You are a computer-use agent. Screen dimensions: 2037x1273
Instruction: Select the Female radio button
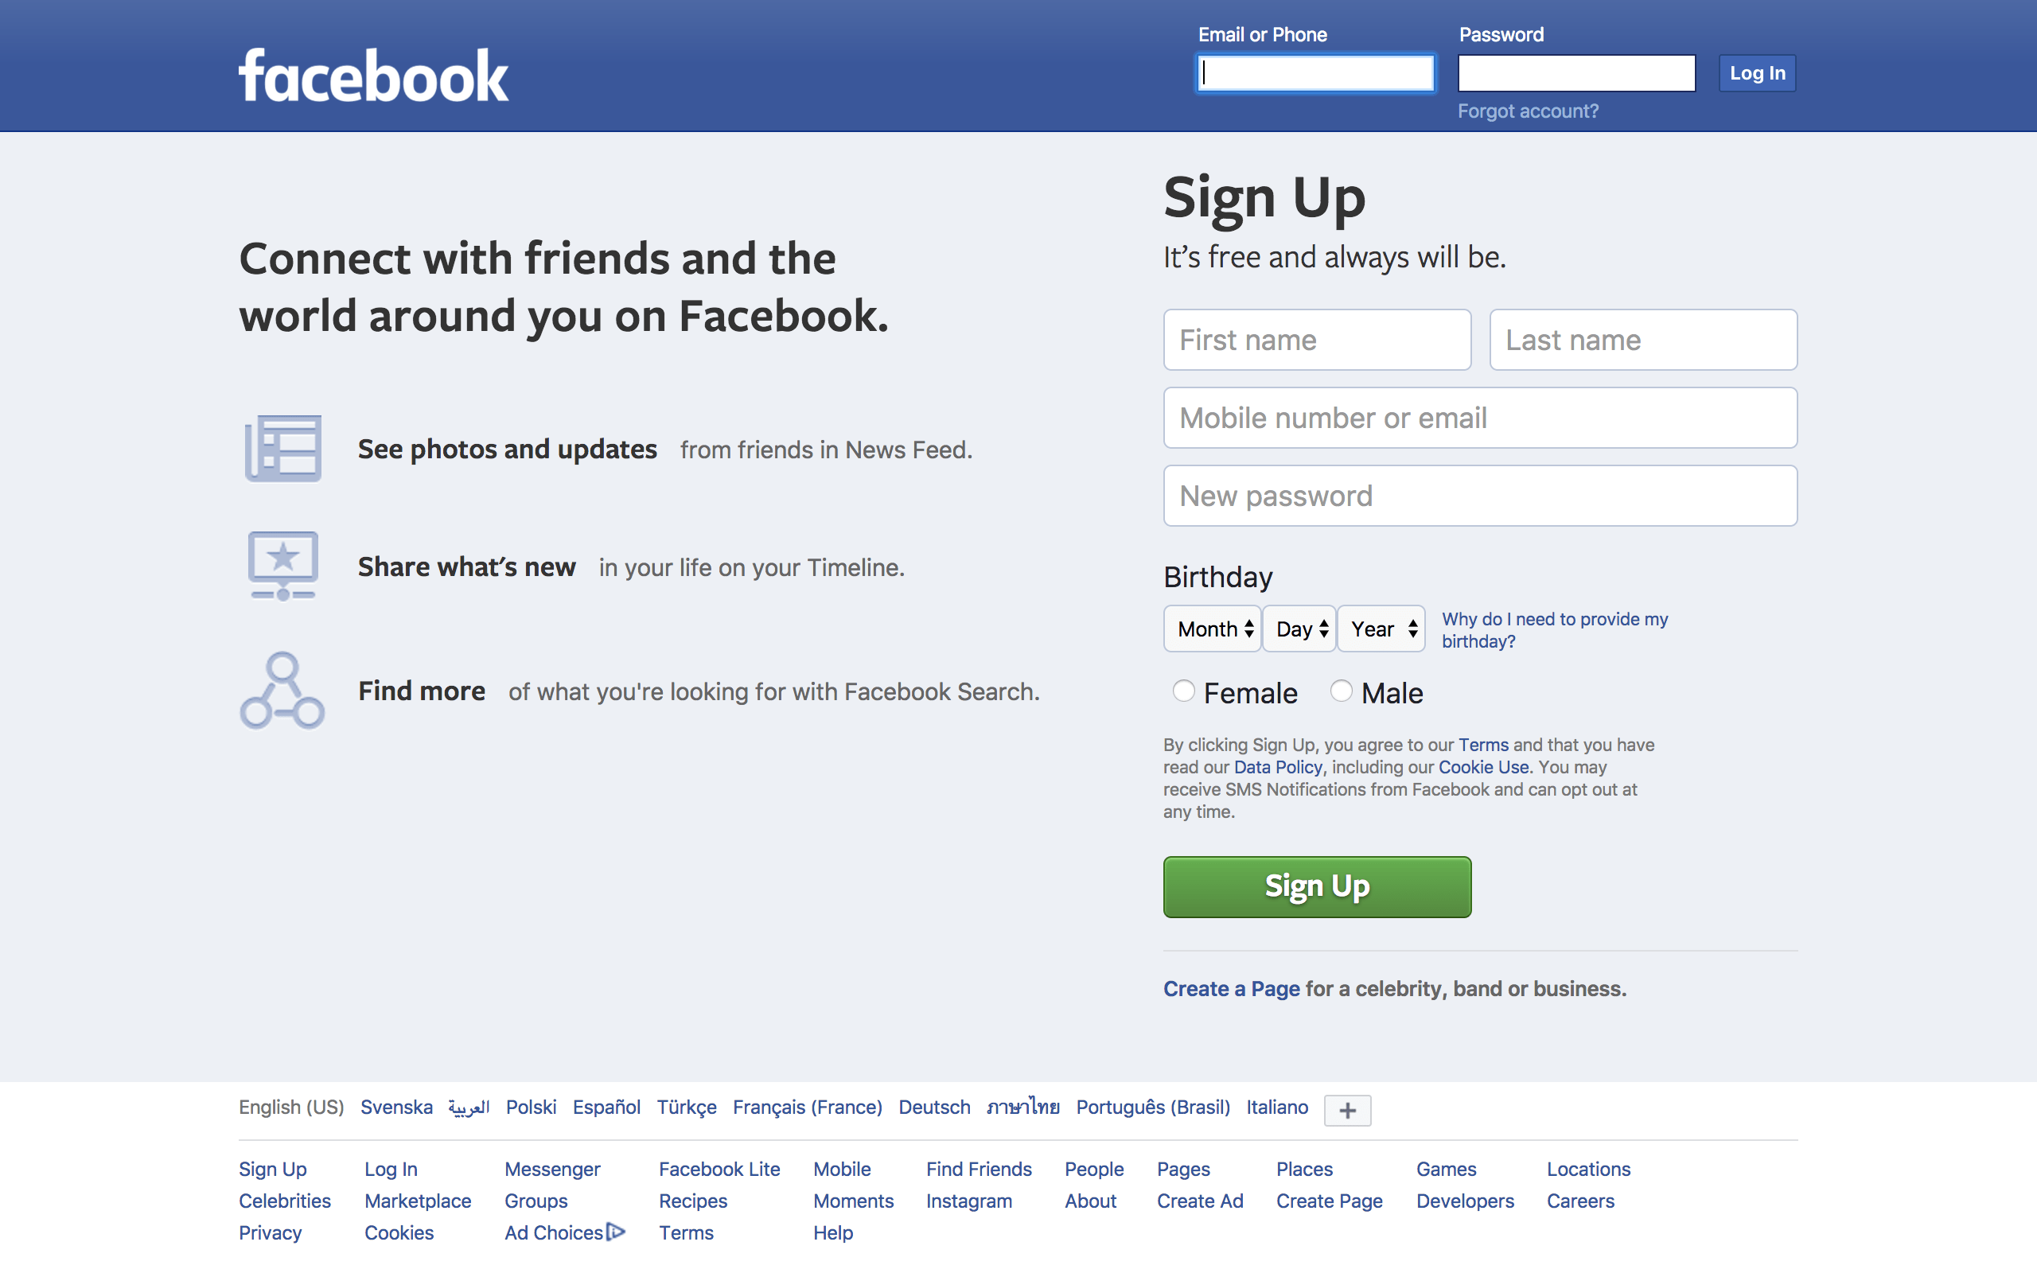point(1183,691)
